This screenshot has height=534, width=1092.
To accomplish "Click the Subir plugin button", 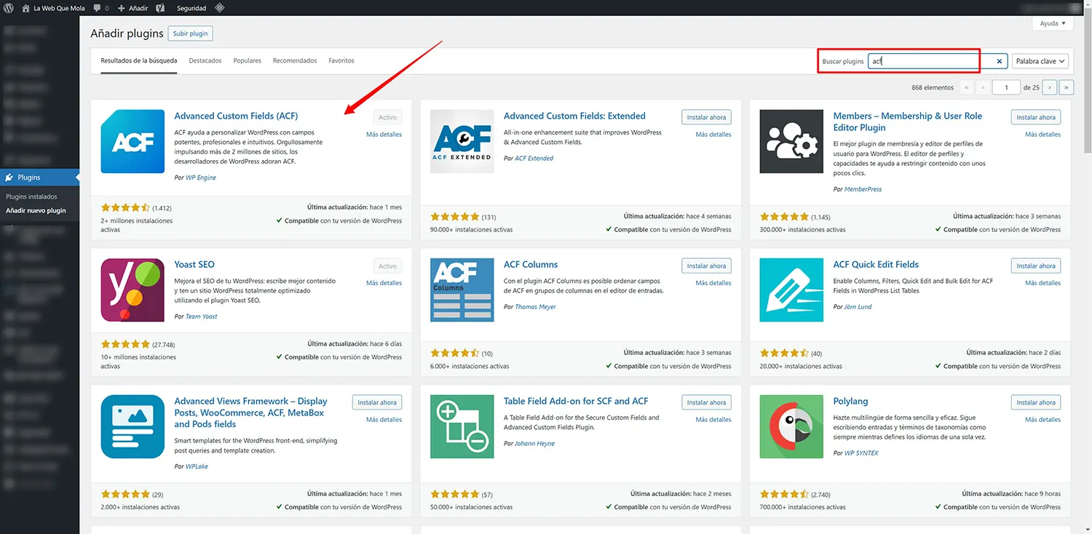I will pos(190,33).
